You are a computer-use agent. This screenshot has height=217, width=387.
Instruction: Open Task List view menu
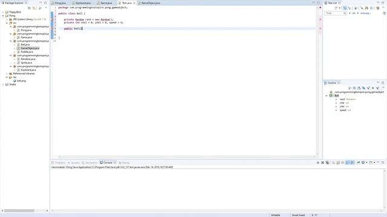[x=383, y=8]
